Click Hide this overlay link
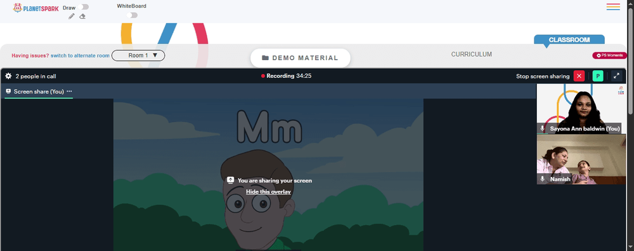634x251 pixels. click(x=268, y=192)
